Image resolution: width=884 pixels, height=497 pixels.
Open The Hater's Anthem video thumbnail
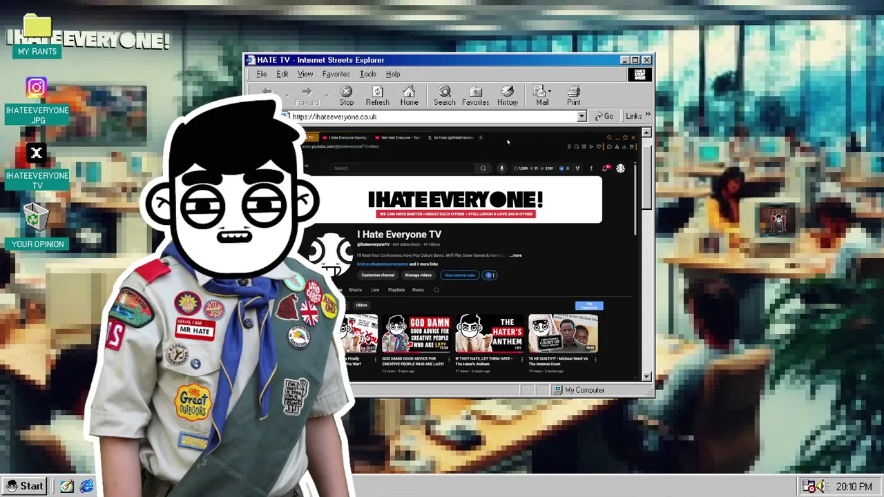click(490, 333)
